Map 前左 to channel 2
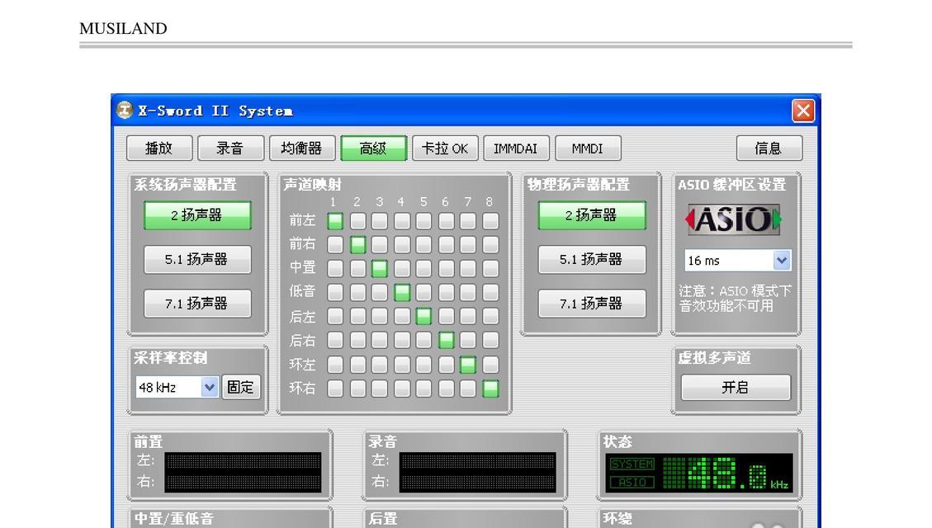The height and width of the screenshot is (528, 932). click(357, 221)
